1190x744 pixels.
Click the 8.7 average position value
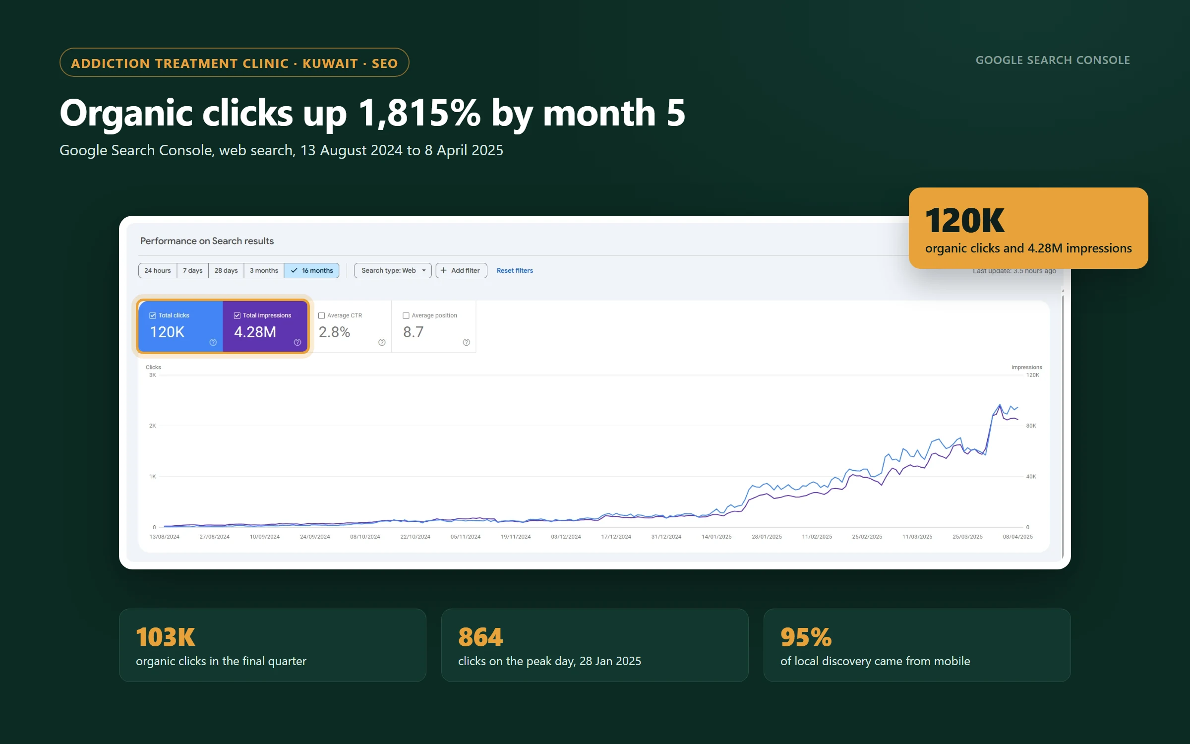(413, 332)
